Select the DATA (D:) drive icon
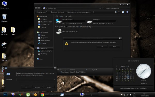 tap(89, 22)
